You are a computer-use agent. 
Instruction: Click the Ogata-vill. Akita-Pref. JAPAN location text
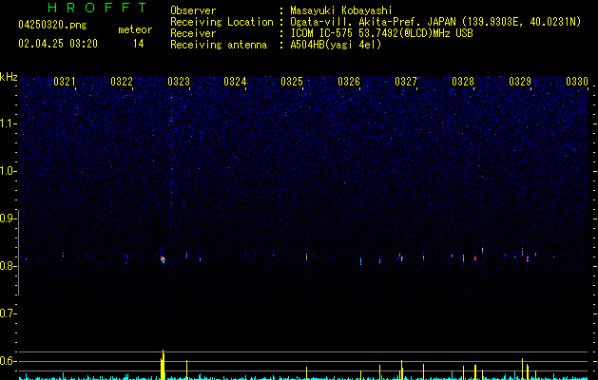(x=435, y=22)
